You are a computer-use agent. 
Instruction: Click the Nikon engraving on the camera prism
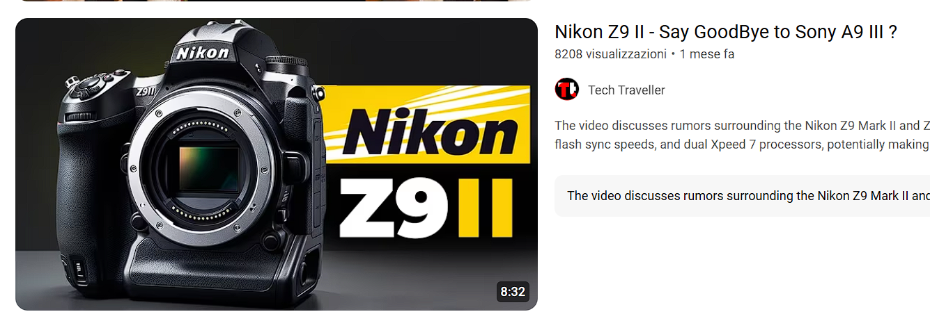click(202, 52)
